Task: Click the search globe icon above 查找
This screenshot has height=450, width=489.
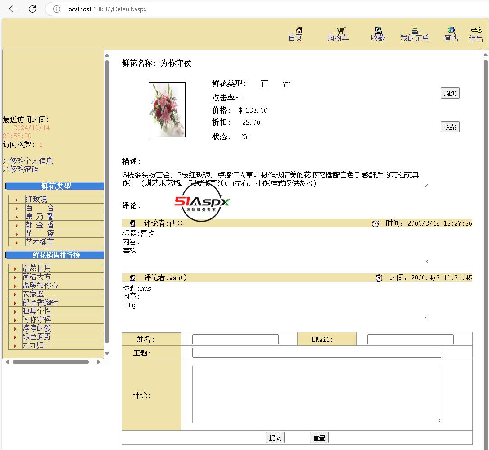Action: 451,30
